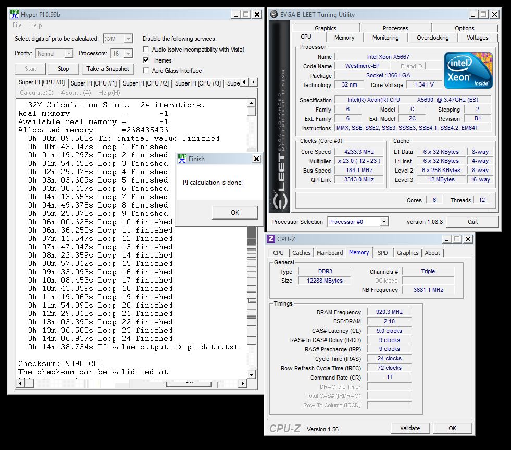Image resolution: width=511 pixels, height=450 pixels.
Task: Open the File menu in Hyper PI
Action: pyautogui.click(x=17, y=25)
